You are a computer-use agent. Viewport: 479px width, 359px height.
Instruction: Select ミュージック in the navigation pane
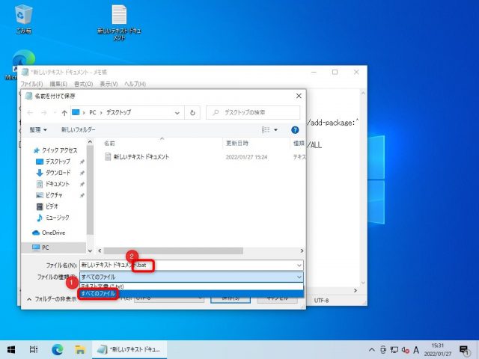coord(58,218)
